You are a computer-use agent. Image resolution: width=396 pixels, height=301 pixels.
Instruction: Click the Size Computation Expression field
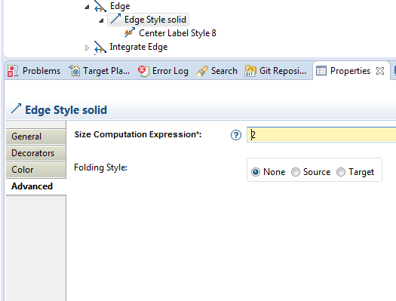click(x=321, y=134)
